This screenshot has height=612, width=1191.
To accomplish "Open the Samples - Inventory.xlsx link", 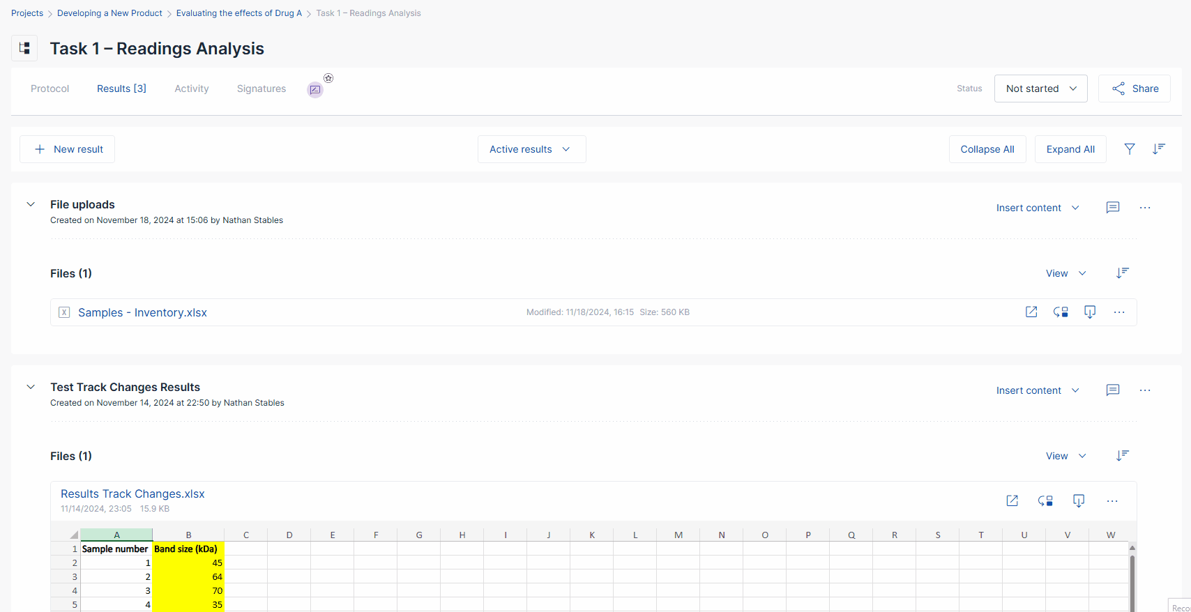I will click(142, 312).
